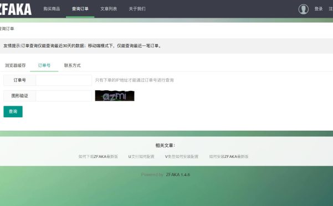The width and height of the screenshot is (333, 206).
Task: Open article U支付如何配置
Action: (x=141, y=157)
